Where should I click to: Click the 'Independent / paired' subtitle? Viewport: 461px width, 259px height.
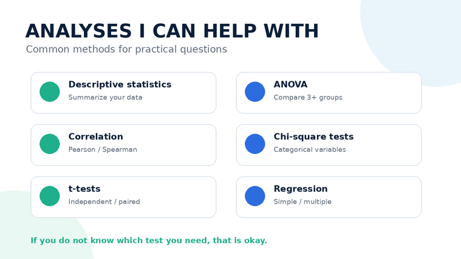point(104,202)
